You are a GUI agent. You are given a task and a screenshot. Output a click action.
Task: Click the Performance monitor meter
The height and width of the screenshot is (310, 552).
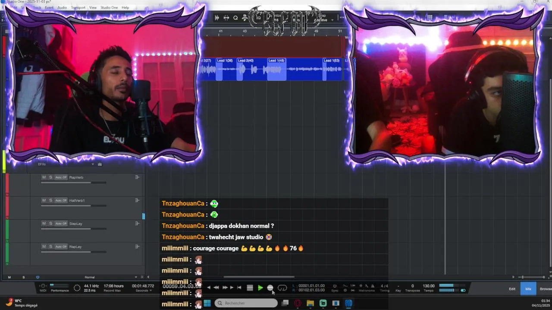(60, 285)
